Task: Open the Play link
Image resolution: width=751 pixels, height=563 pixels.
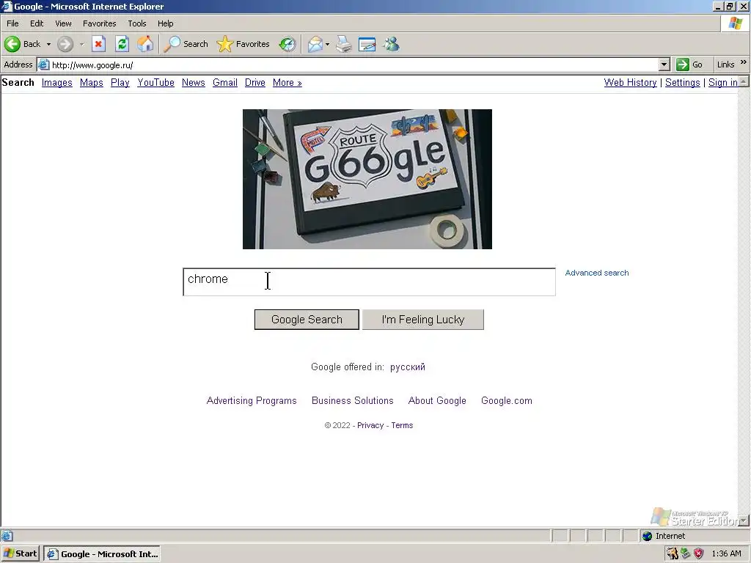Action: coord(120,82)
